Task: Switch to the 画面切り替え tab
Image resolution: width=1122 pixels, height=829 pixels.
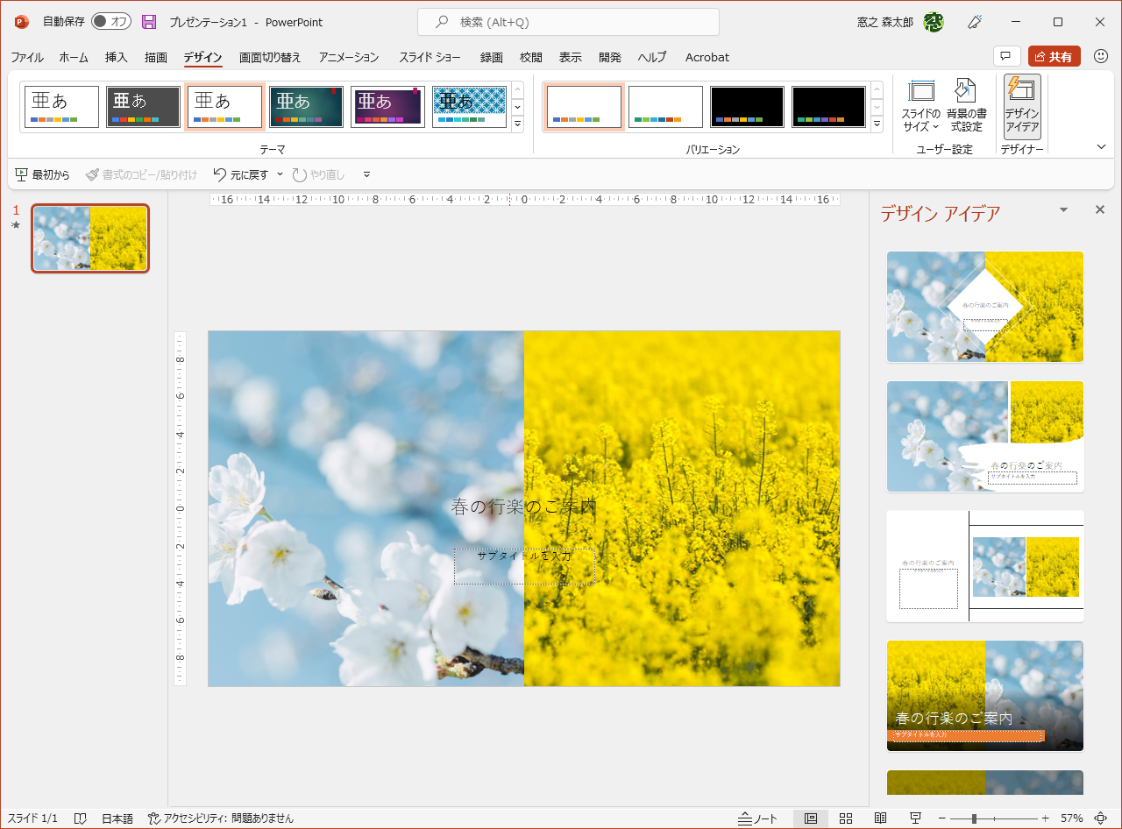Action: click(270, 57)
